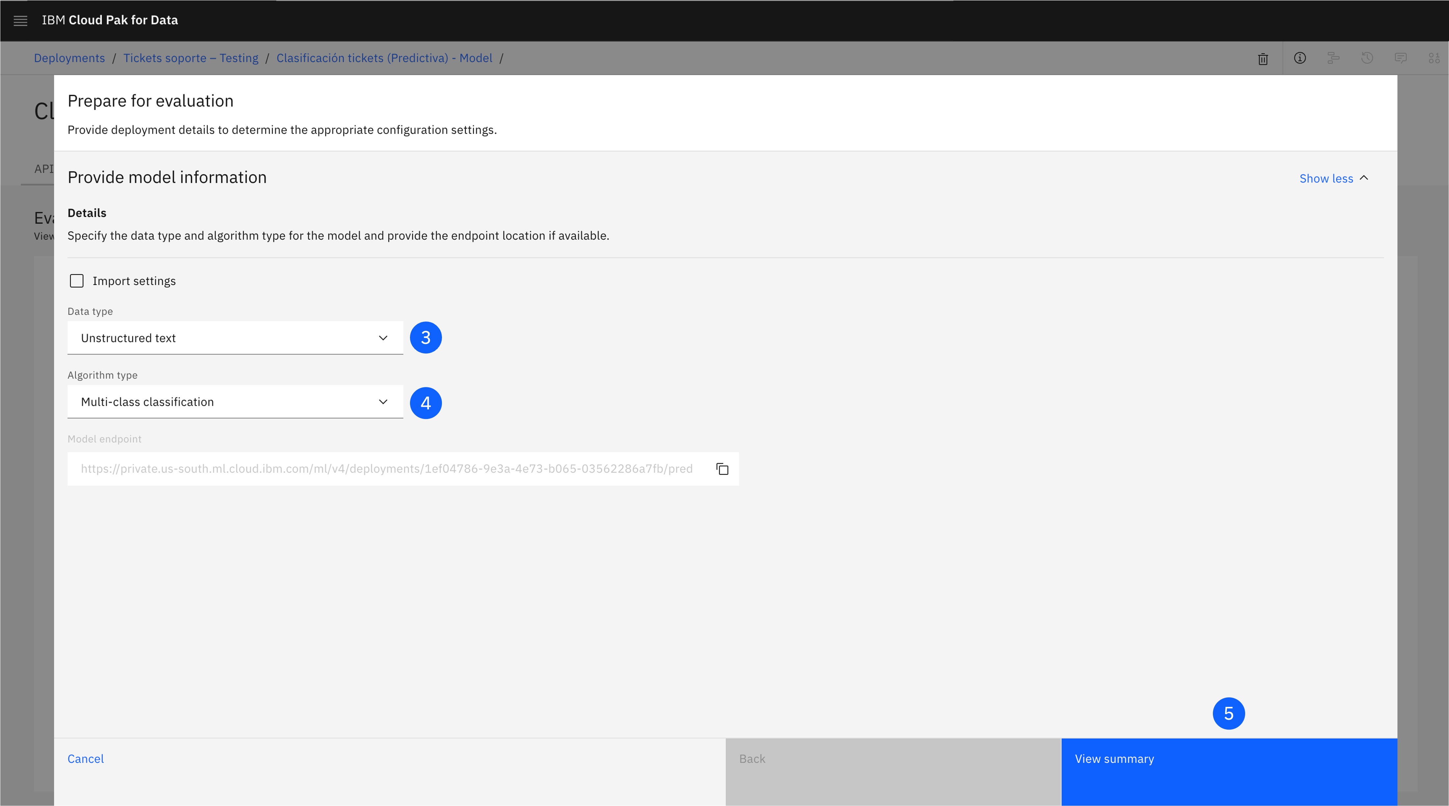Click the Details subheading
The width and height of the screenshot is (1449, 806).
point(87,212)
